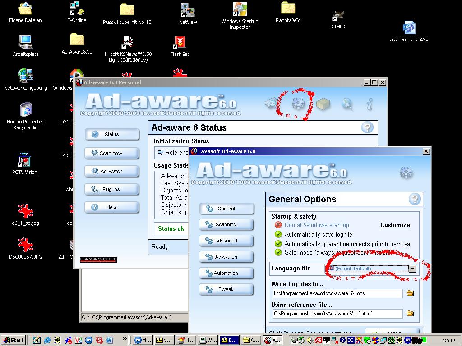Viewport: 462px width, 346px height.
Task: Select the Windows Startup Inspector icon
Action: (240, 16)
